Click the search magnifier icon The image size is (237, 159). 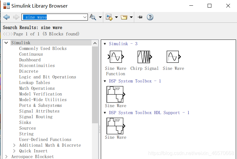pyautogui.click(x=93, y=17)
